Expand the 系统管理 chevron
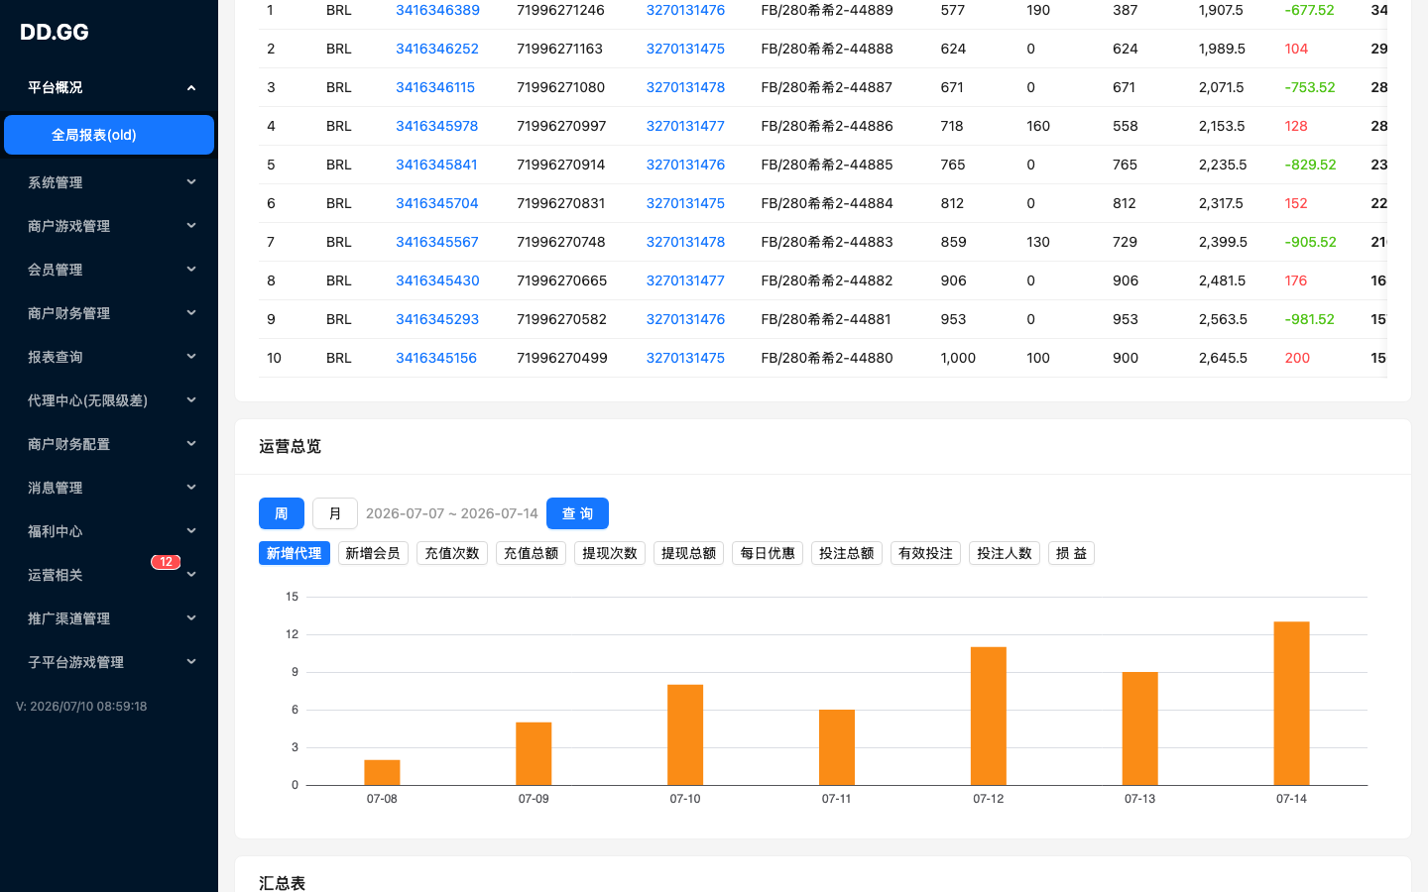Screen dimensions: 1428x892 click(191, 182)
